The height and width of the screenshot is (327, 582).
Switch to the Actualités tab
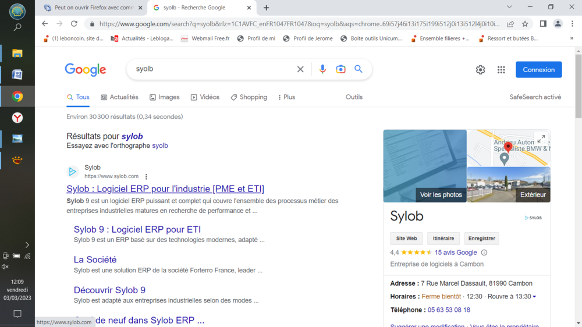click(x=120, y=97)
